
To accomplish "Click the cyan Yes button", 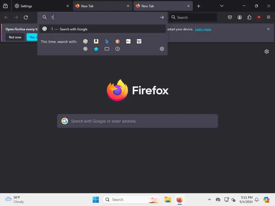I will point(32,37).
